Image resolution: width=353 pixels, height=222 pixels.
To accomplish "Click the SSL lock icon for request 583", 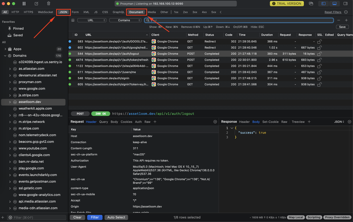I will 319,41.
